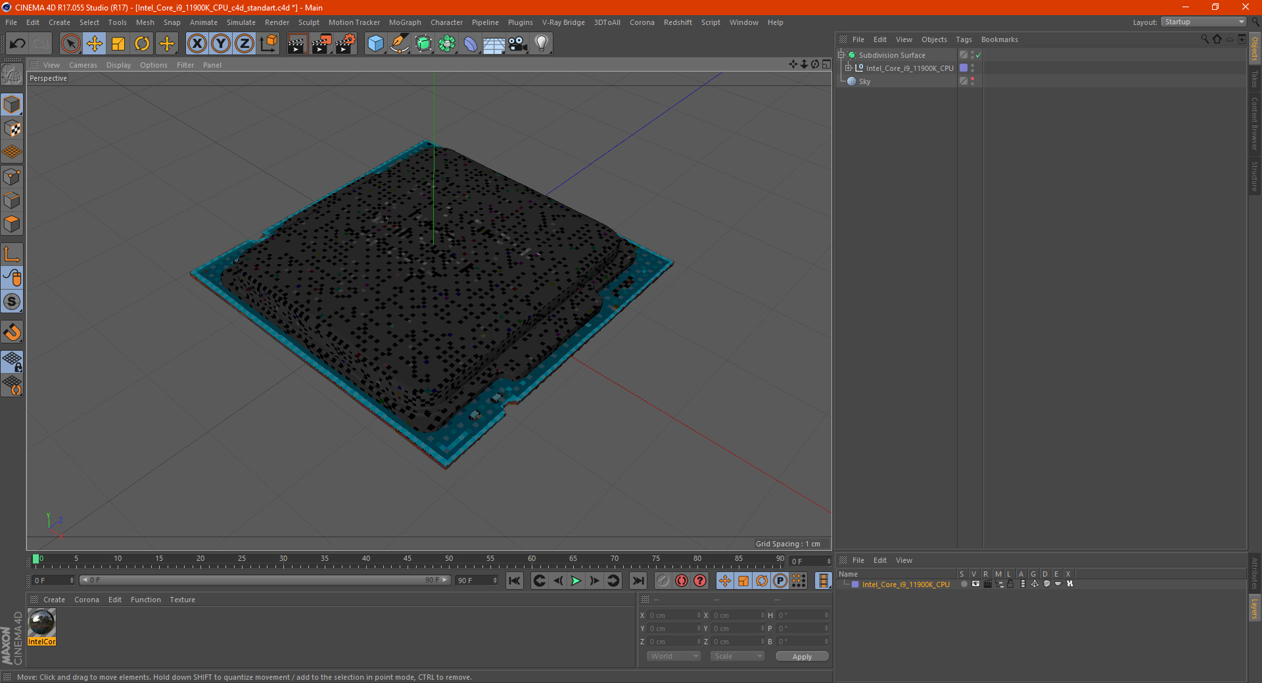Image resolution: width=1262 pixels, height=683 pixels.
Task: Click Record Active Objects button
Action: click(663, 581)
